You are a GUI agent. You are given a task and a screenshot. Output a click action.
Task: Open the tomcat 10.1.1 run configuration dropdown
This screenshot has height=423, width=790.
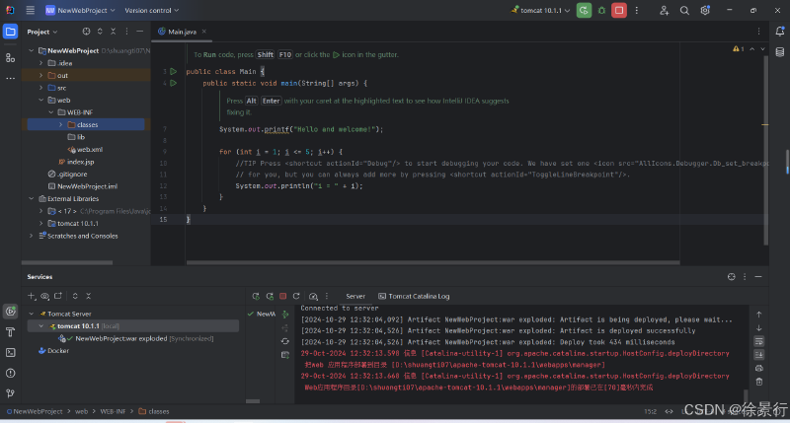(540, 10)
